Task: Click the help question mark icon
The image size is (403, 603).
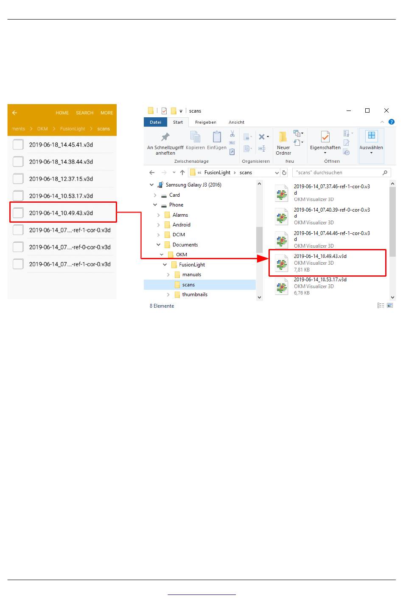Action: (391, 122)
